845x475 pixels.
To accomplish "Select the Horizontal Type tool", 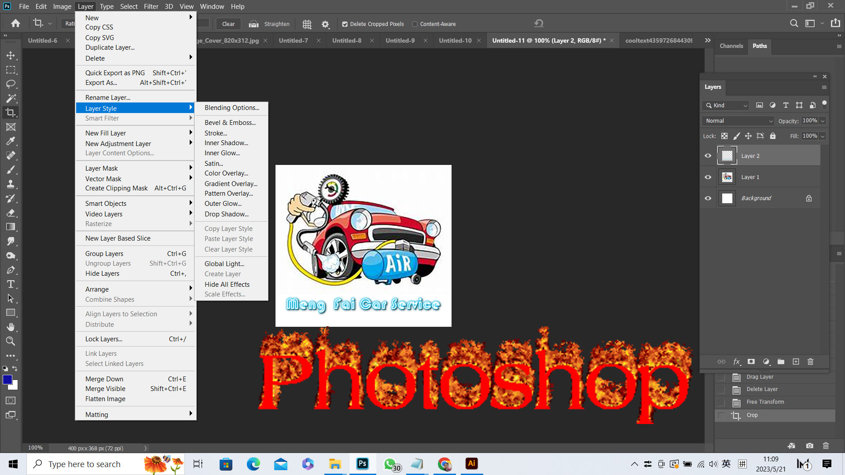I will 11,284.
